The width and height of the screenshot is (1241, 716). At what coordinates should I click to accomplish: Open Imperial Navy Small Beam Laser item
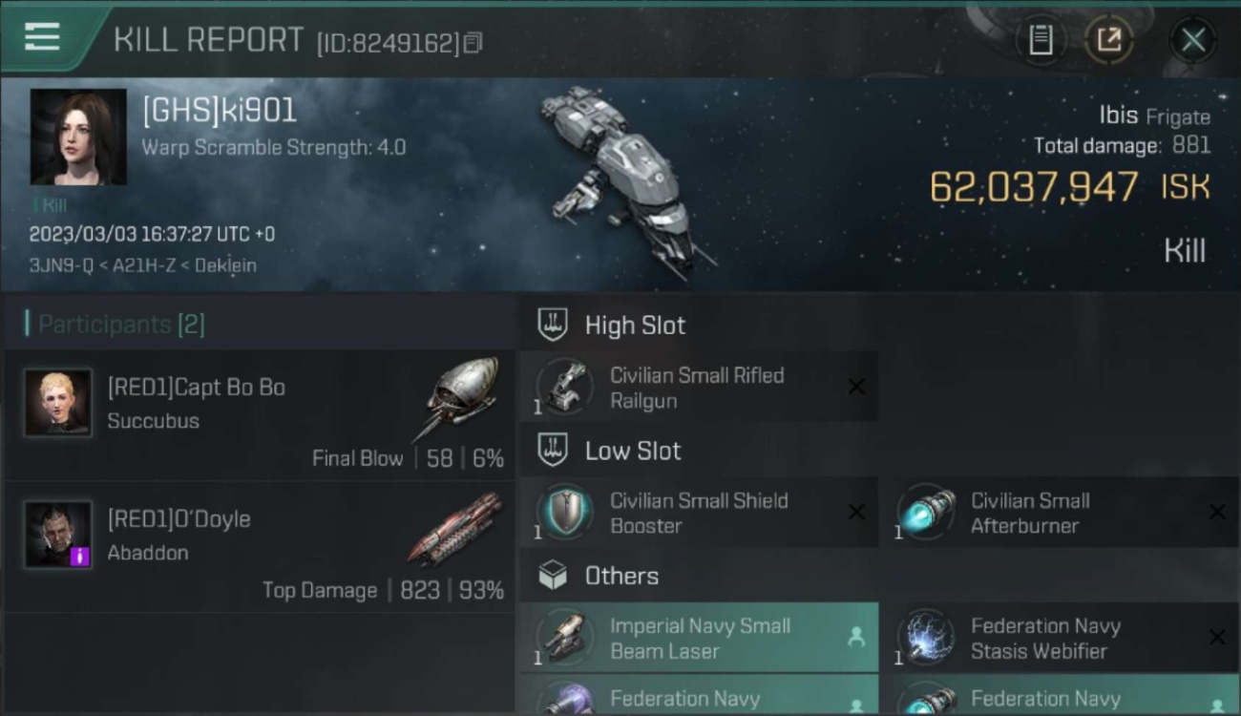699,638
